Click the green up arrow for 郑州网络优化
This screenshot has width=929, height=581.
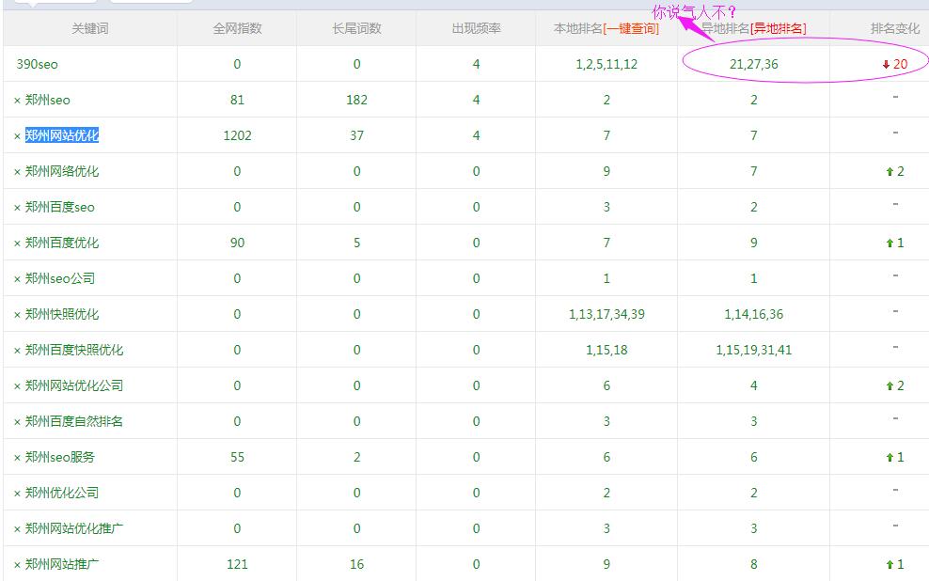tap(889, 172)
